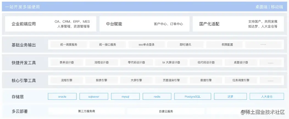
Task: Click OA、CRM、ERP、MES text
Action: 72,22
